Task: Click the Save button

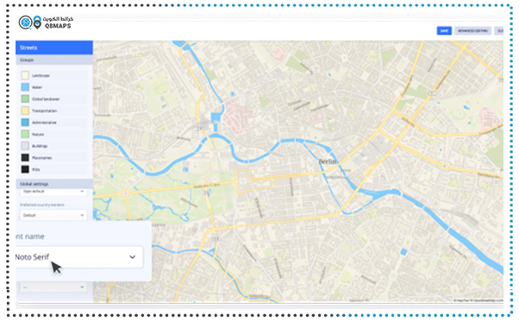Action: 444,31
